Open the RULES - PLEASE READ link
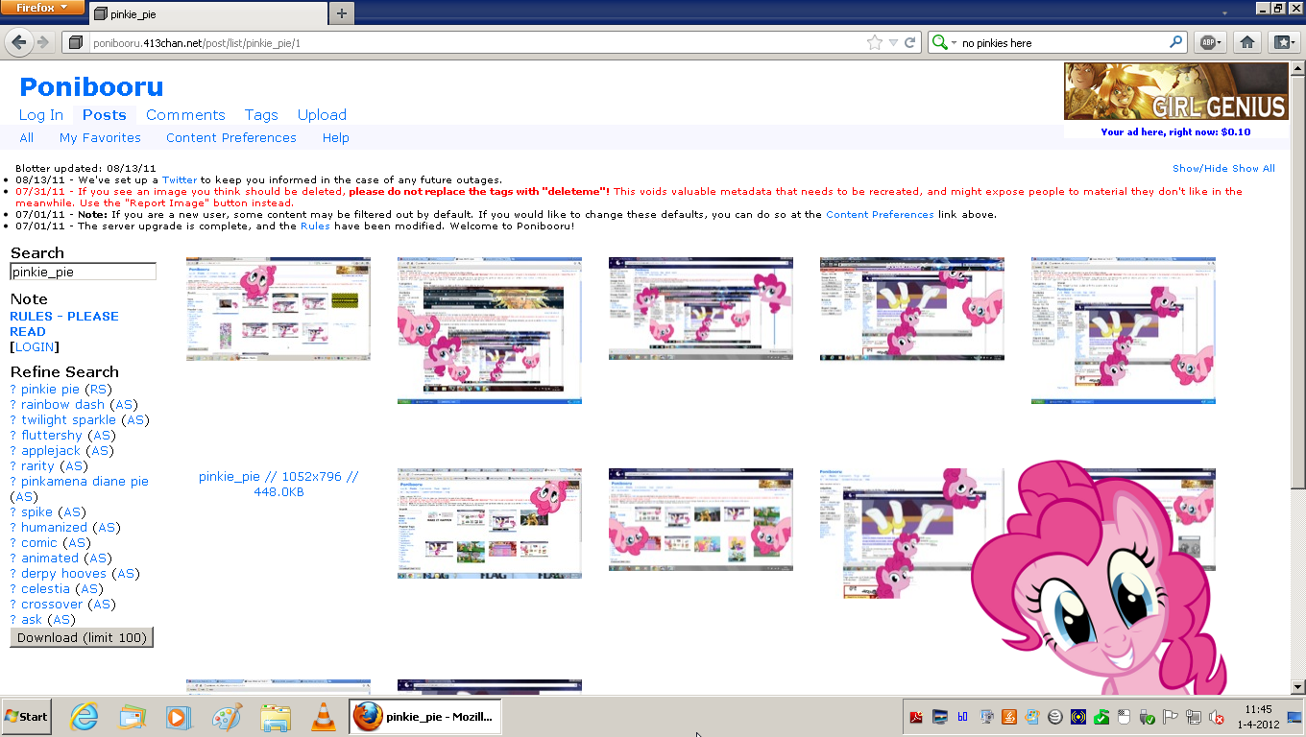 click(64, 324)
